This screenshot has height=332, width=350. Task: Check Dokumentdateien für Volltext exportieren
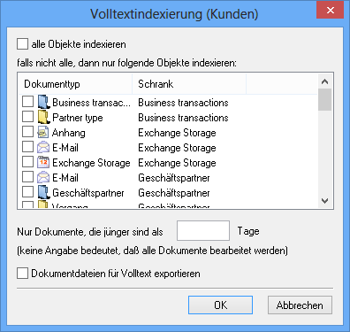pyautogui.click(x=23, y=274)
